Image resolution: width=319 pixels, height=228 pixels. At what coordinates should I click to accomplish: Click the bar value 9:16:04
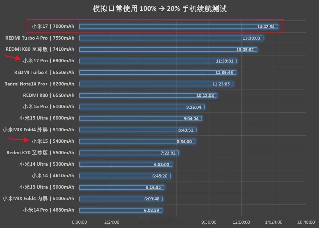[193, 107]
